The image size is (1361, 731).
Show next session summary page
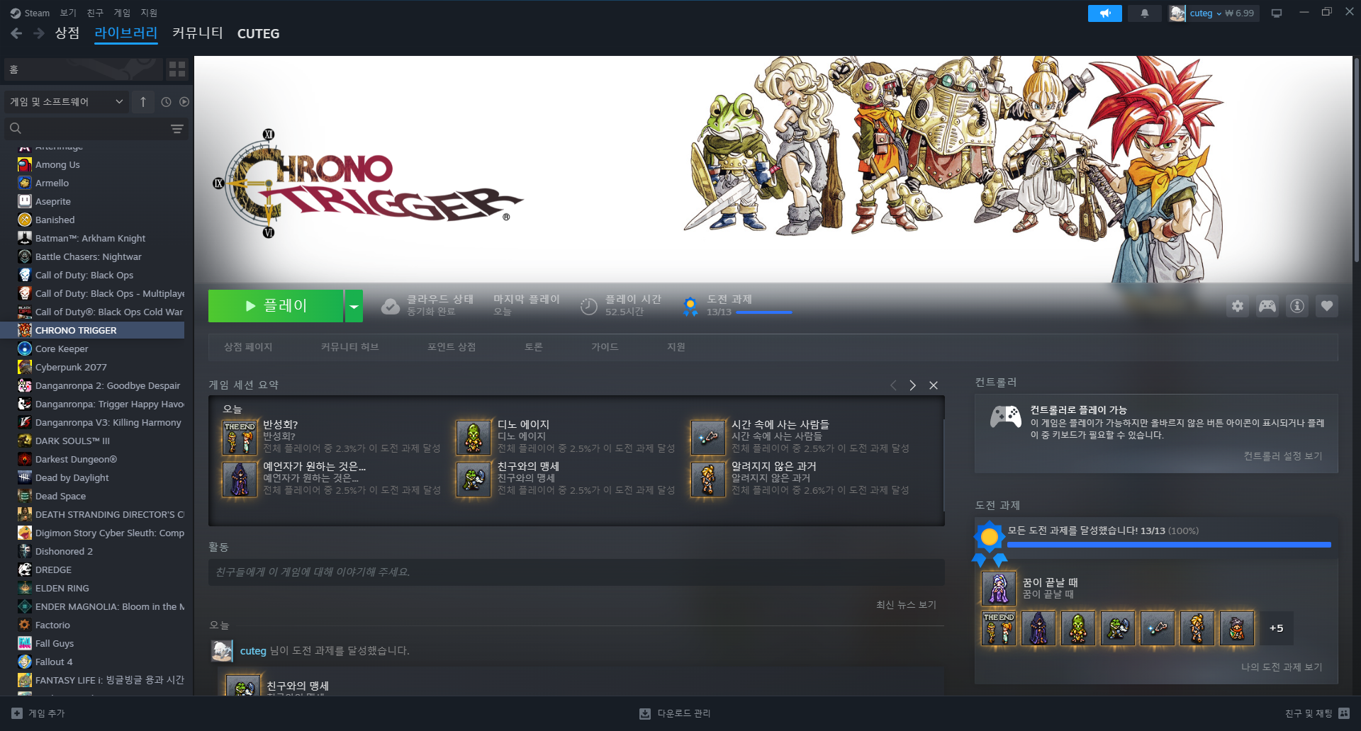[x=913, y=385]
